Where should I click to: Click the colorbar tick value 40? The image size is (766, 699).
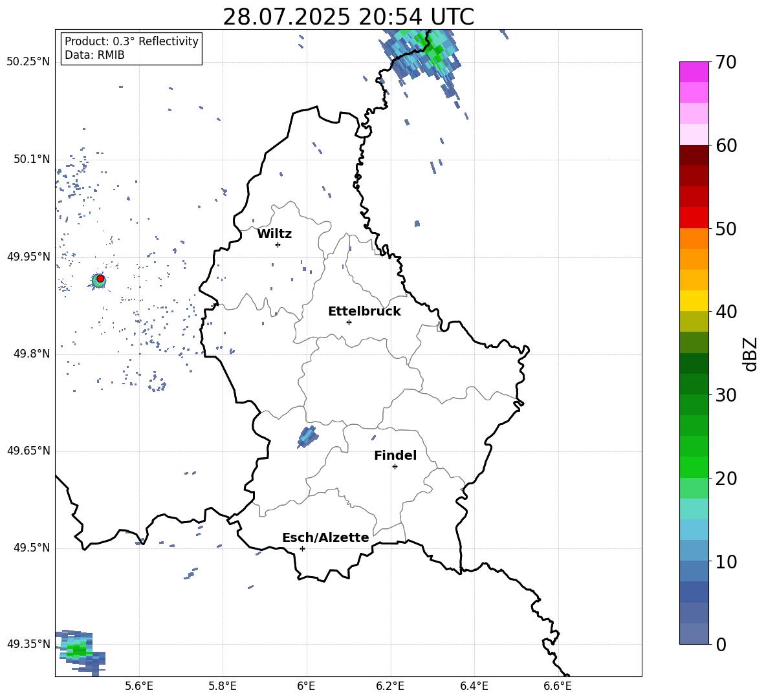(726, 312)
